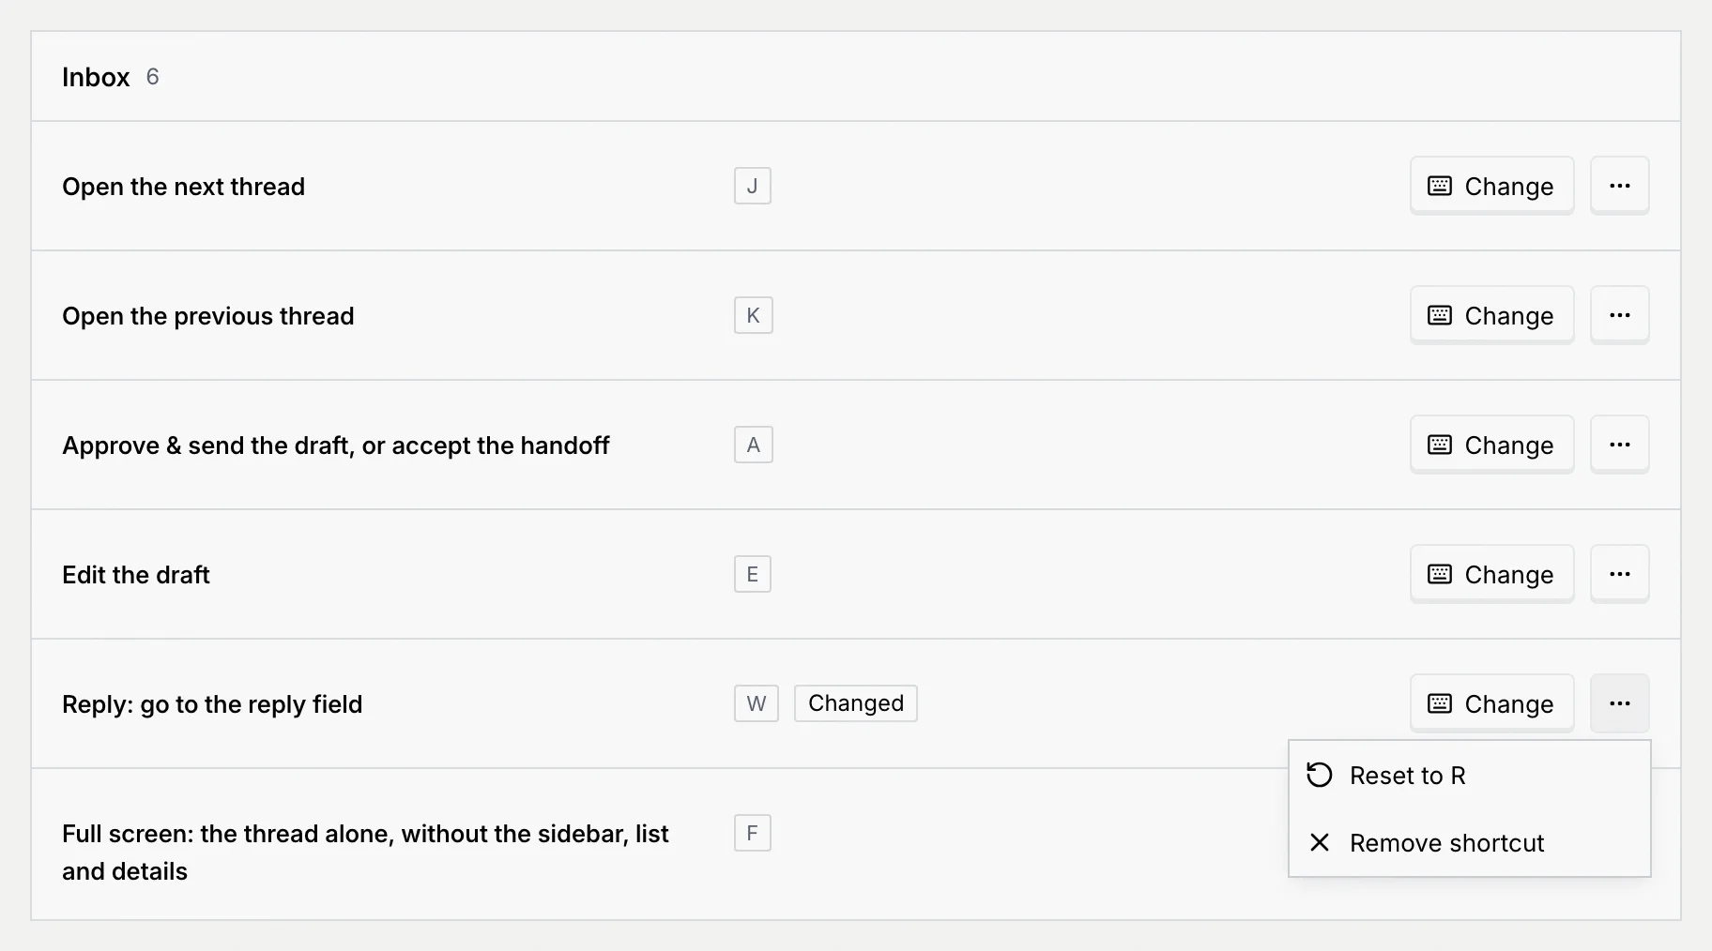Click the Inbox count 6
1712x951 pixels.
(x=153, y=77)
